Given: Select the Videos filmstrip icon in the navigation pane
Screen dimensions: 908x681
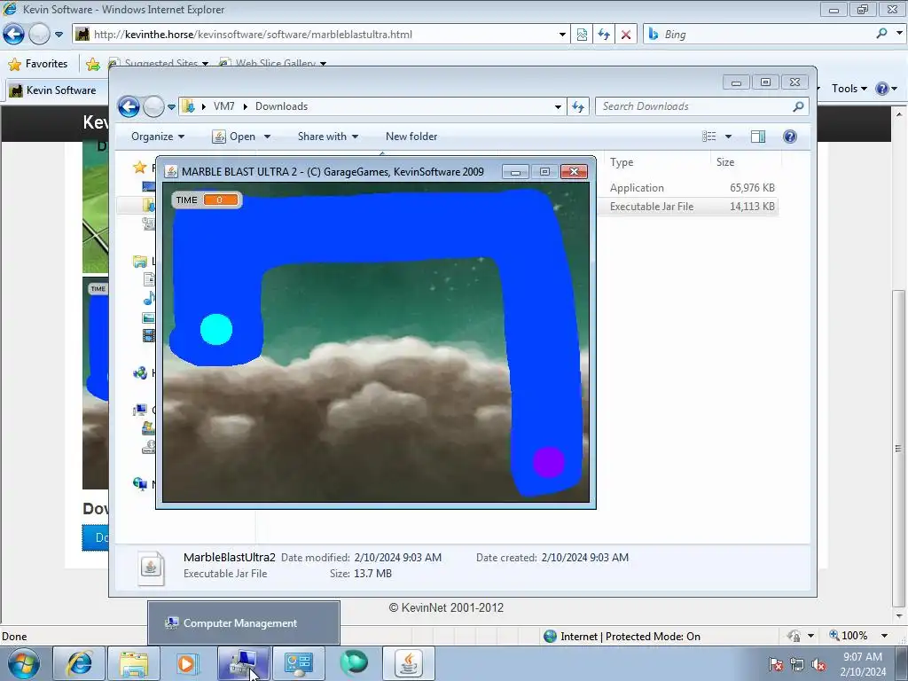Looking at the screenshot, I should point(149,336).
